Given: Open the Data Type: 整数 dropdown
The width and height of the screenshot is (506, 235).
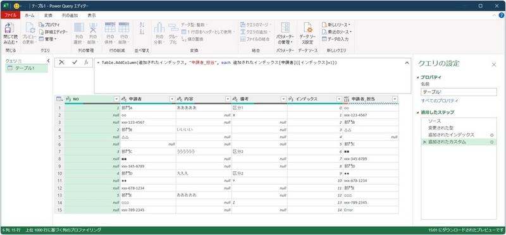Looking at the screenshot, I should click(194, 25).
